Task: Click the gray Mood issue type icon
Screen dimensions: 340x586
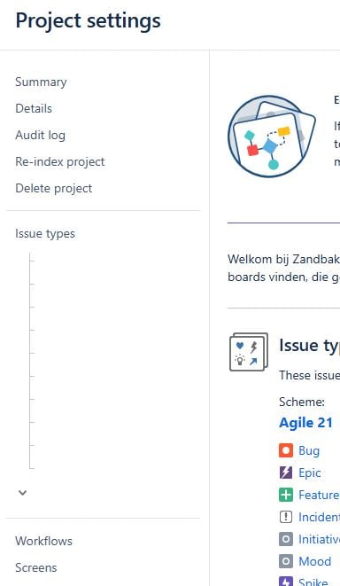Action: [286, 561]
